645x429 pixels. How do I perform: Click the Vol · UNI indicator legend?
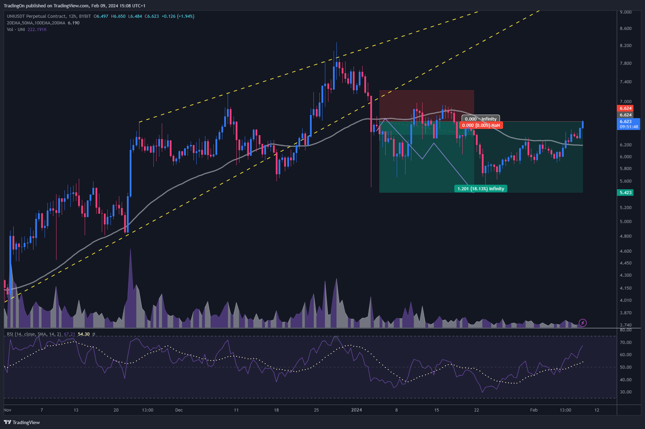coord(16,30)
